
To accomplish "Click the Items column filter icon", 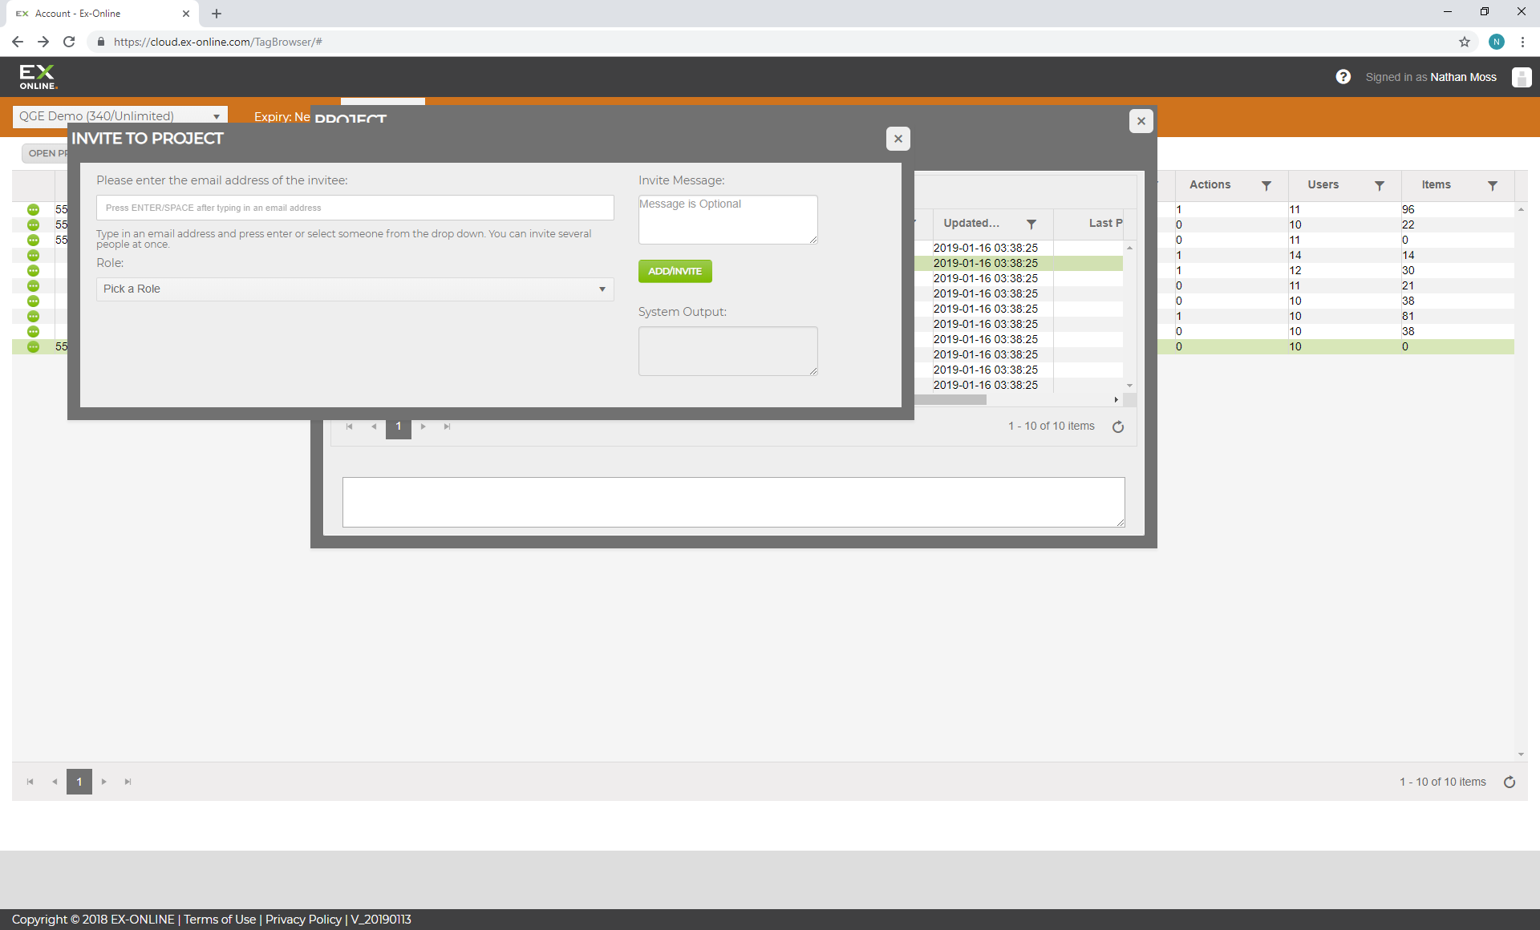I will pyautogui.click(x=1493, y=185).
